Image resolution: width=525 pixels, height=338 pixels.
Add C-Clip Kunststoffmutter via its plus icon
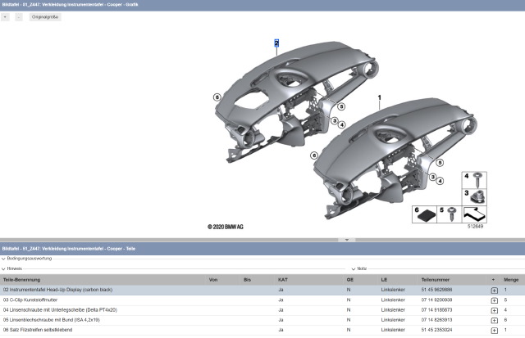(x=494, y=300)
